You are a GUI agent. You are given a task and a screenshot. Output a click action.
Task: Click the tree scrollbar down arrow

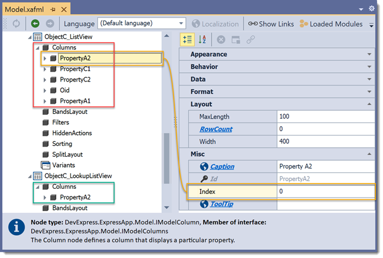[x=167, y=208]
